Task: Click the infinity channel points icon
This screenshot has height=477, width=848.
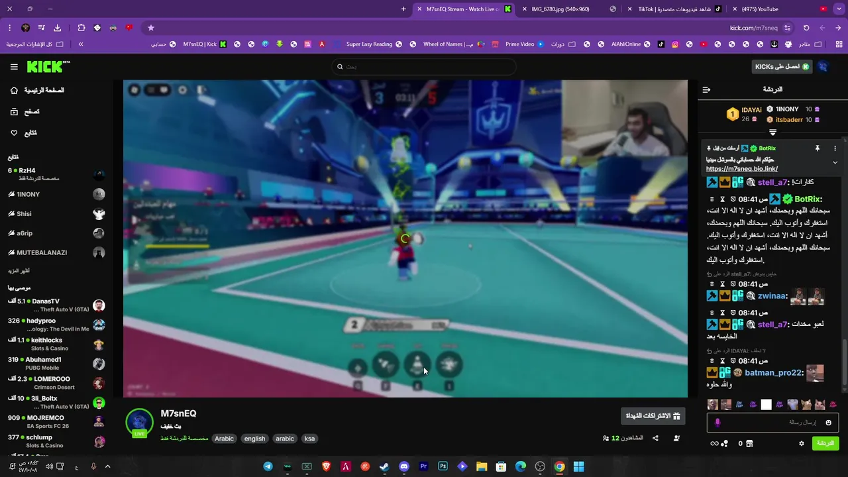Action: (714, 444)
